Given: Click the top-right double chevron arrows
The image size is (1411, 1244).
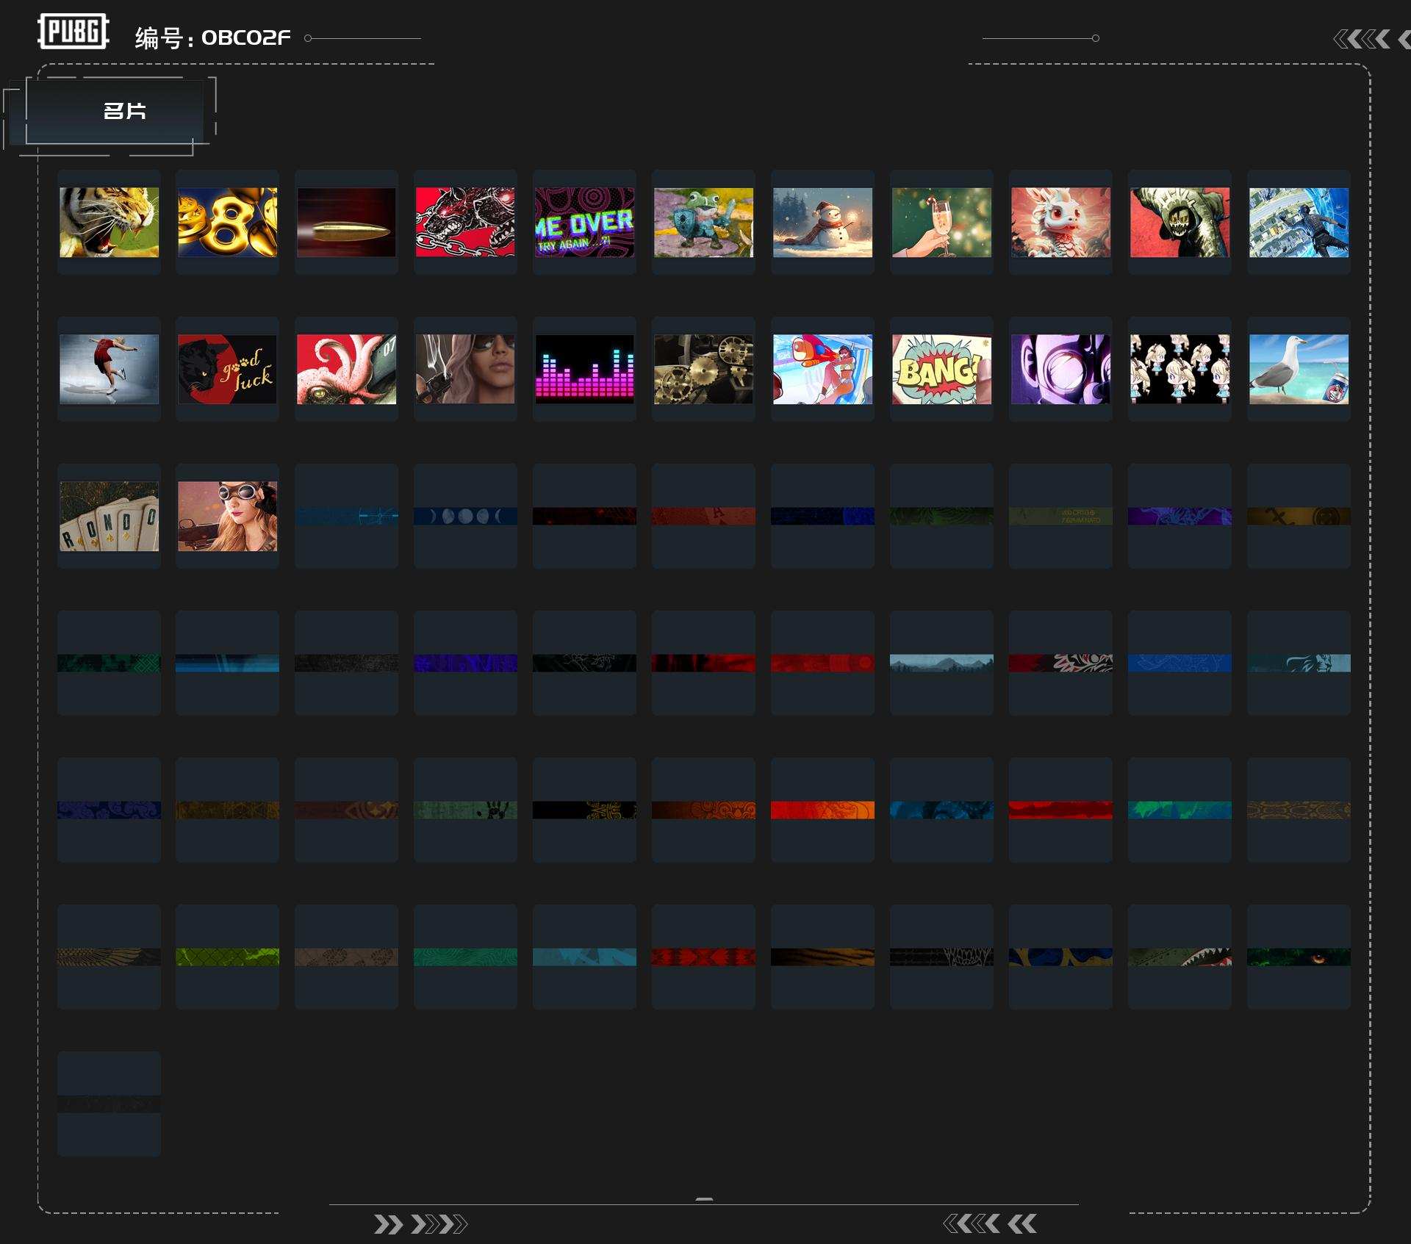Looking at the screenshot, I should pyautogui.click(x=1362, y=39).
